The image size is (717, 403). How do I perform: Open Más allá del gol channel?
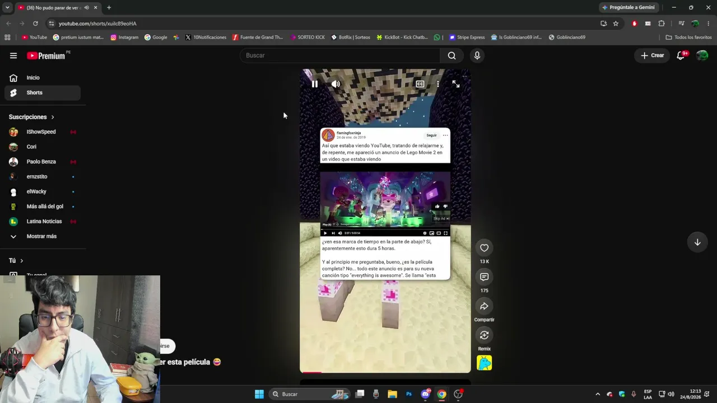click(x=42, y=207)
